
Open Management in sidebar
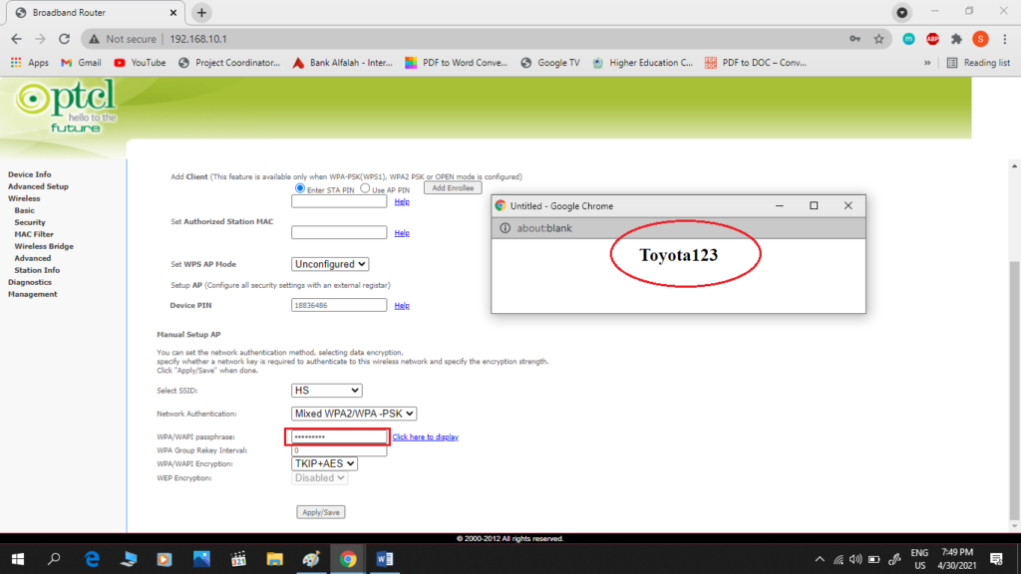(x=33, y=294)
